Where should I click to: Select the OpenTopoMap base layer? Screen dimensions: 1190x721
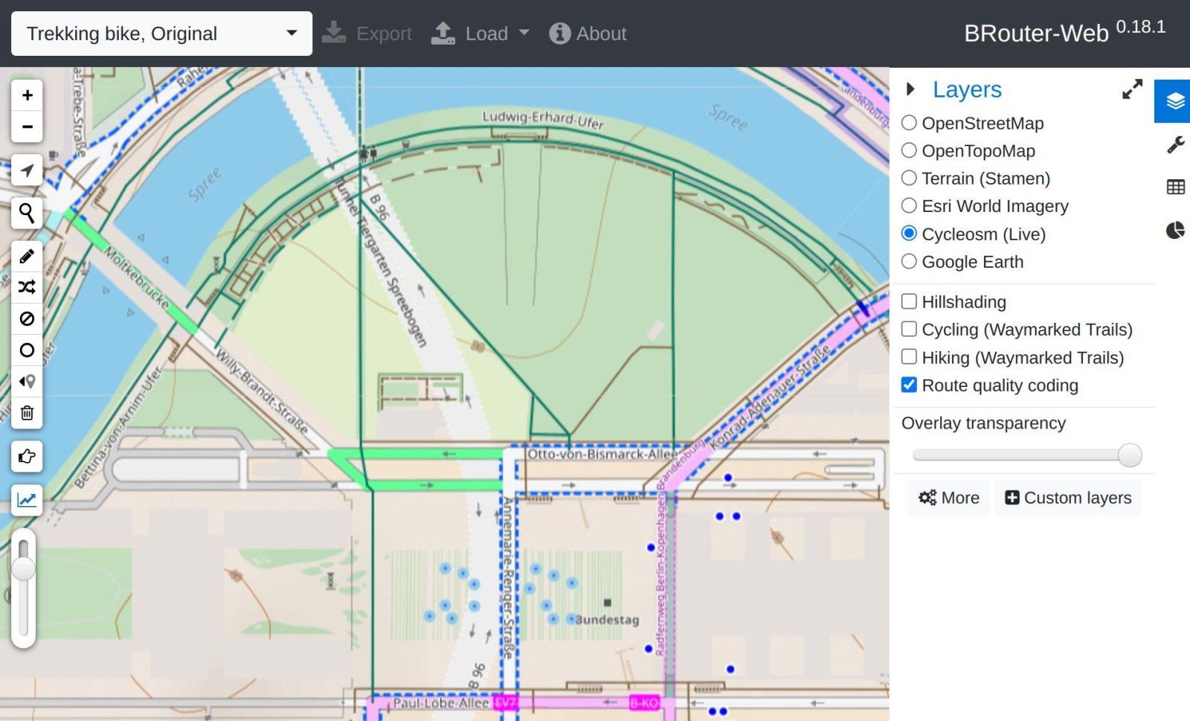point(909,151)
